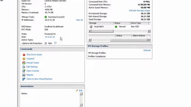Click the storage table Status column header
Image resolution: width=191 pixels, height=107 pixels.
122,23
